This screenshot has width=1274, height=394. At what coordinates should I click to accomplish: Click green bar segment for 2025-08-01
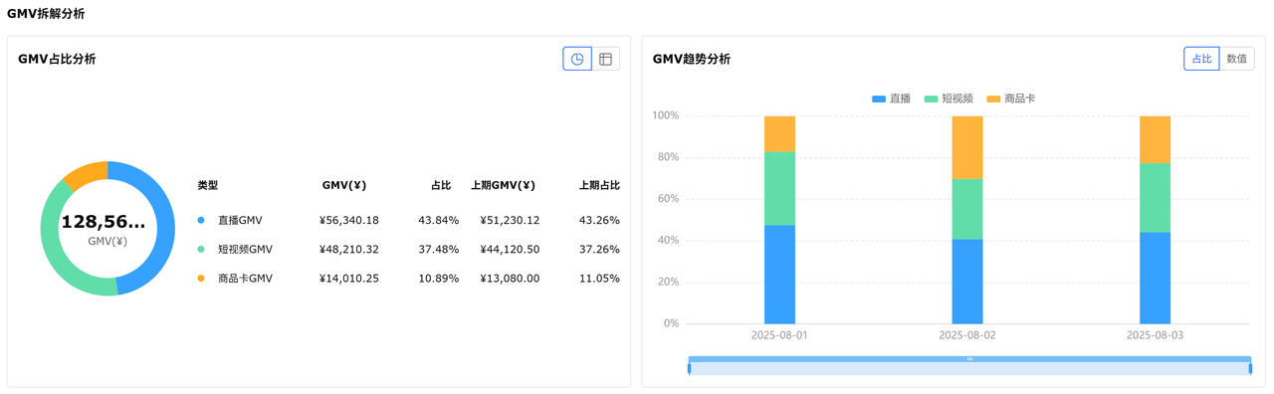coord(779,188)
